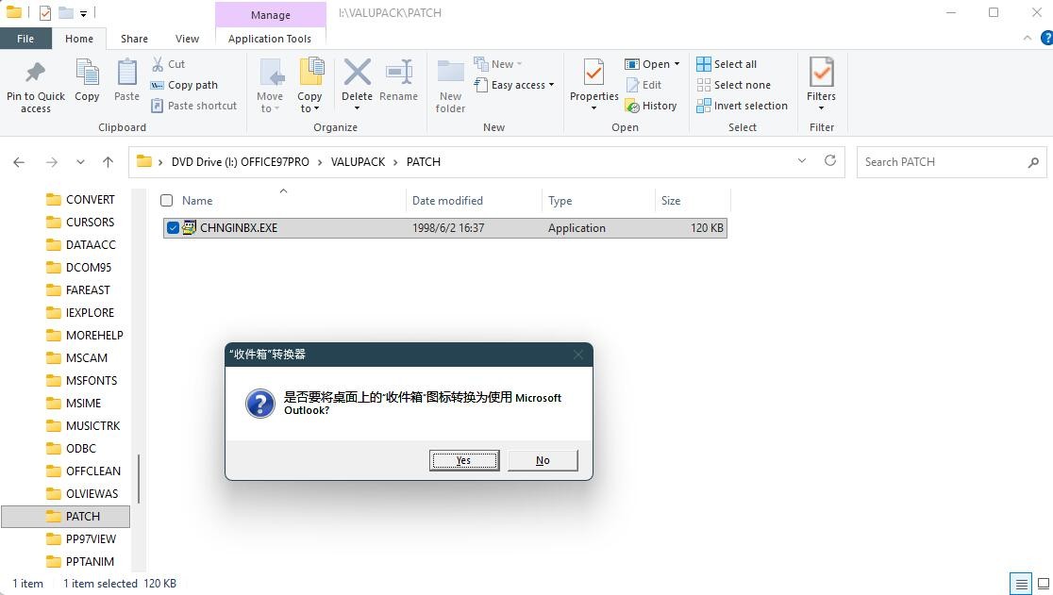
Task: Open the address bar history dropdown
Action: click(x=802, y=161)
